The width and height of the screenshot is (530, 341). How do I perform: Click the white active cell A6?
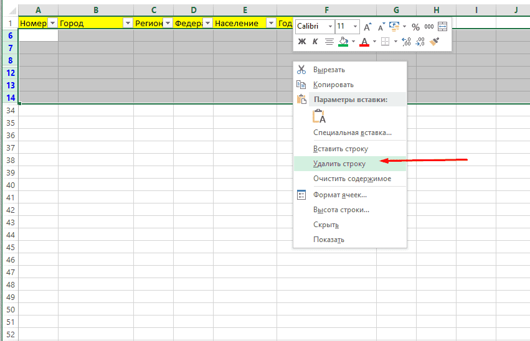pyautogui.click(x=38, y=35)
